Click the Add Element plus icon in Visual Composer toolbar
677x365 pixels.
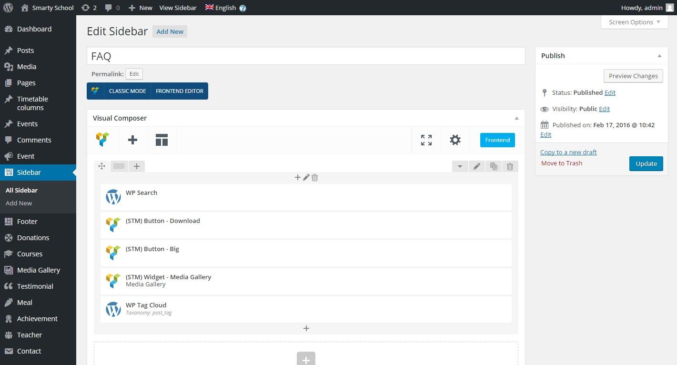[x=133, y=140]
